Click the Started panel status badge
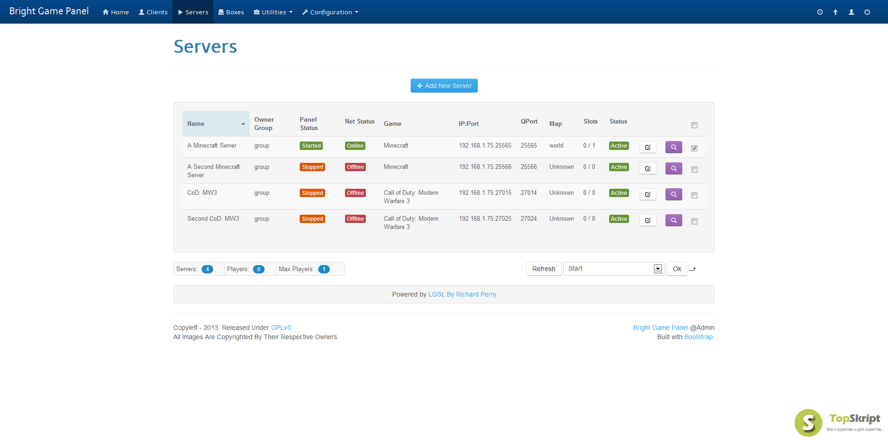Screen dimensions: 888x440 pyautogui.click(x=311, y=146)
